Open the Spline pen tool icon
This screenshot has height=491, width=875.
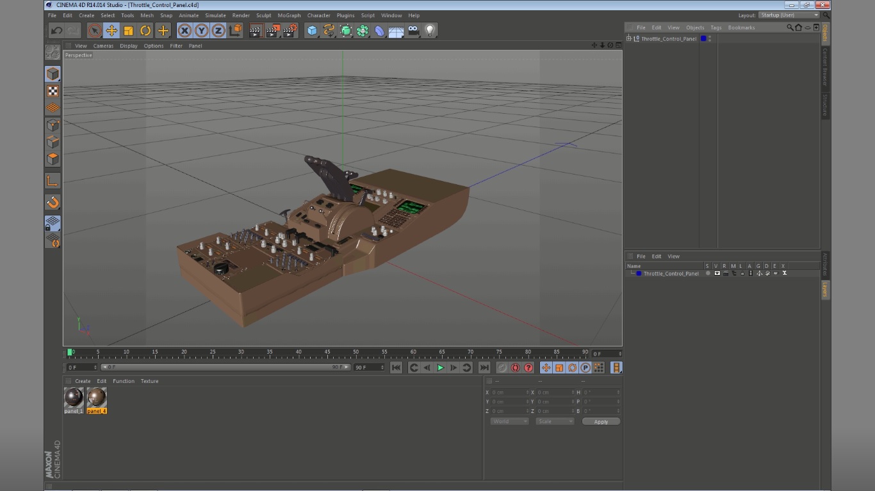tap(329, 30)
